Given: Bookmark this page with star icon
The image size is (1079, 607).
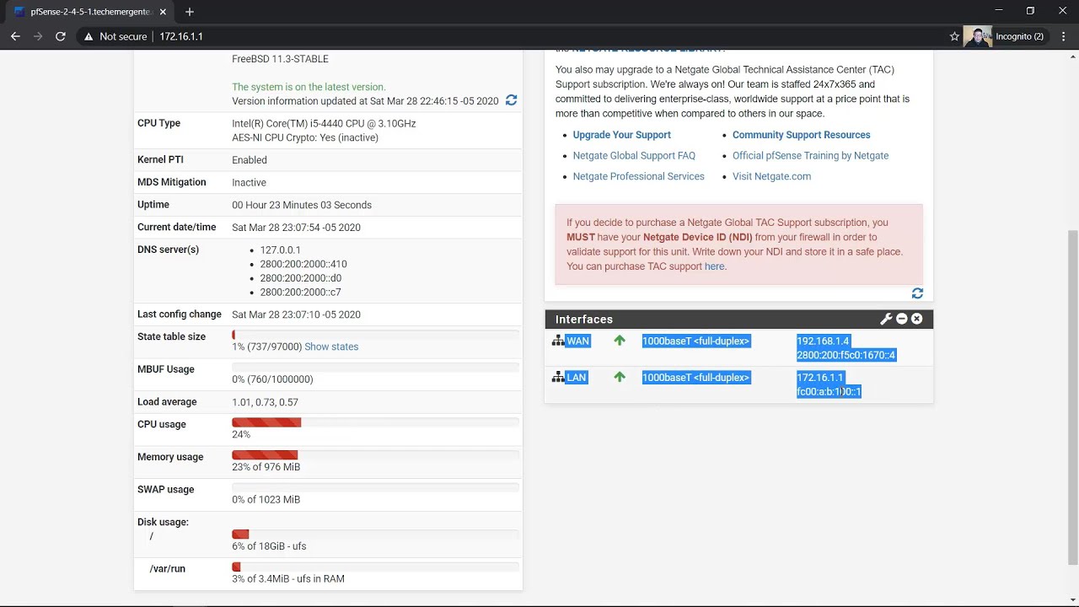Looking at the screenshot, I should [954, 36].
